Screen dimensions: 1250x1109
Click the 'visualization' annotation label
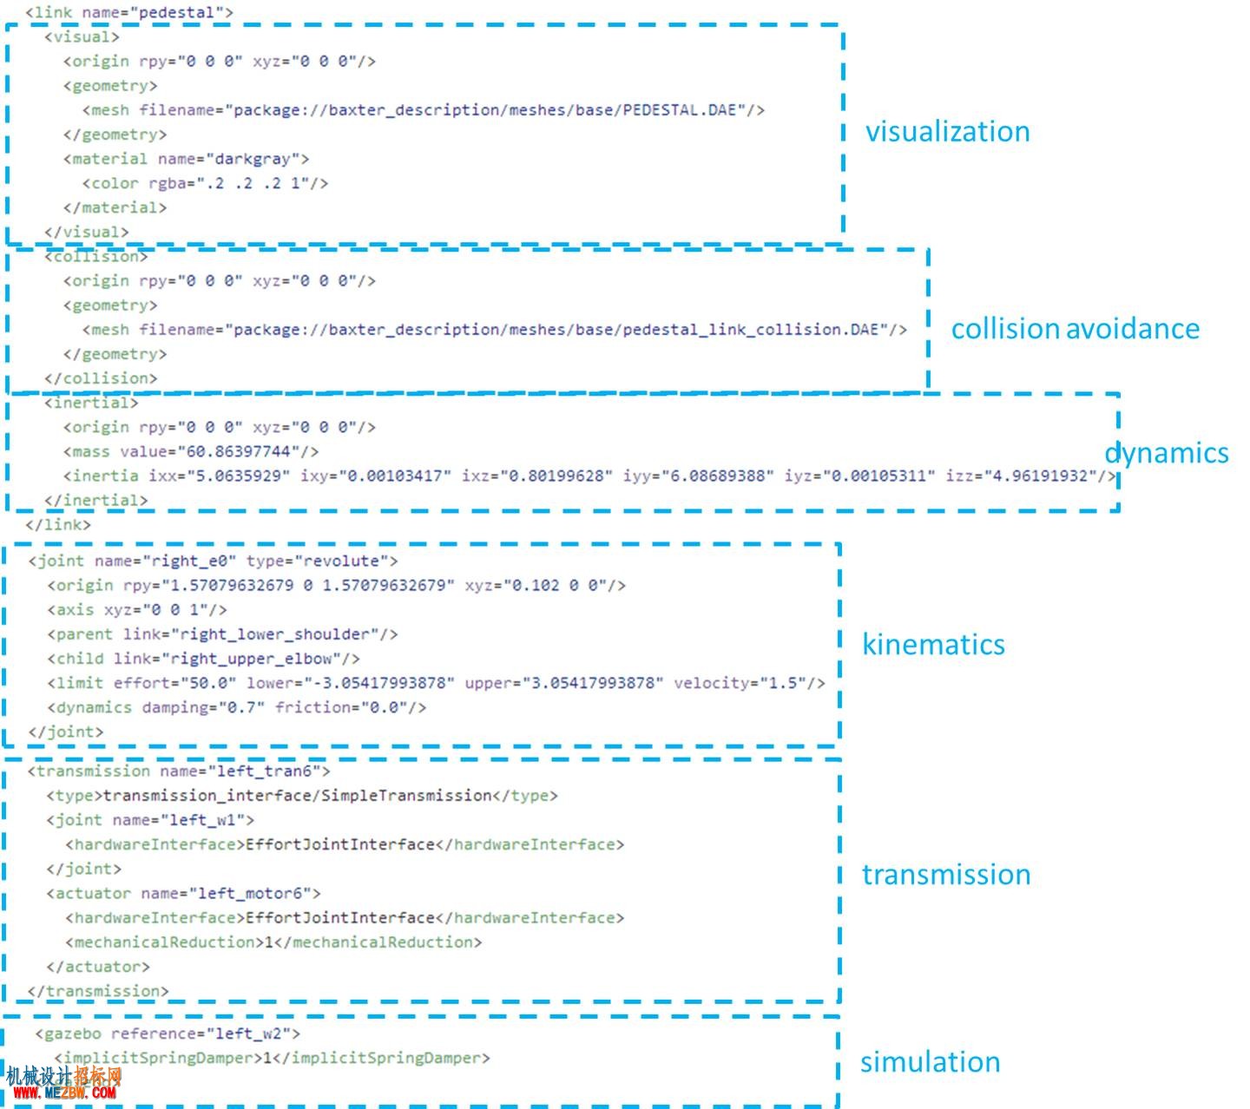[947, 131]
